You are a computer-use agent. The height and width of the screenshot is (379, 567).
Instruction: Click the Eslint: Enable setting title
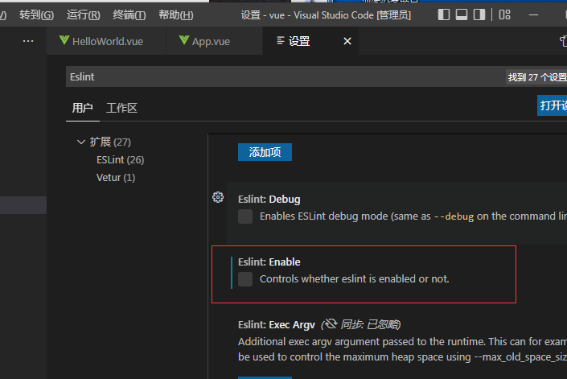click(x=269, y=262)
